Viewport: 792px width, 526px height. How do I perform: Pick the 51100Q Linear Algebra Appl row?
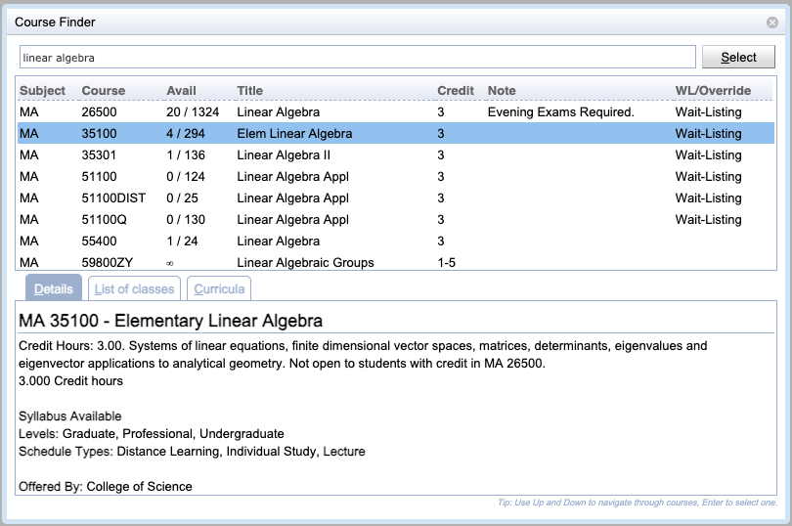[x=395, y=219]
